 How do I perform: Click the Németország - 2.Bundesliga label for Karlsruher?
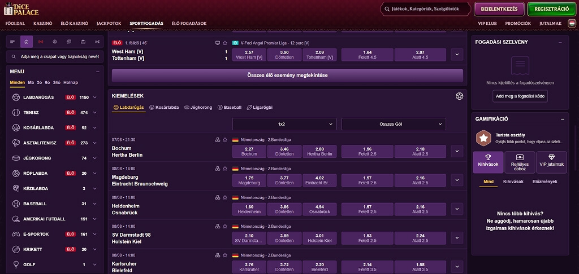coord(265,255)
